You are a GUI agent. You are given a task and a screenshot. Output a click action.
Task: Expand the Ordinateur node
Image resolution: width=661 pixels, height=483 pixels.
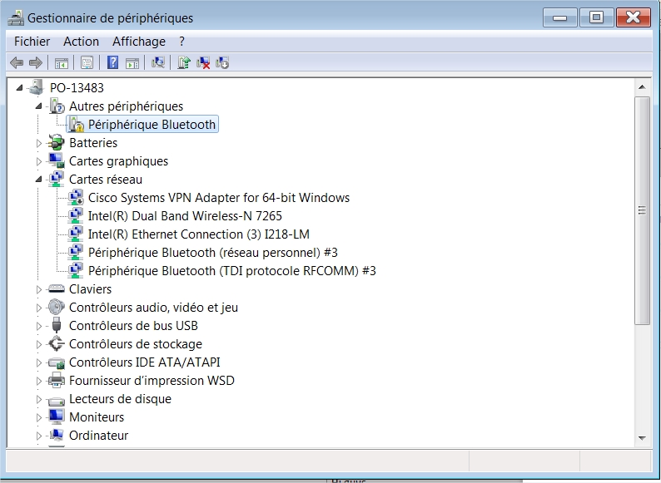click(x=39, y=436)
